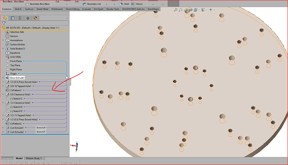The height and width of the screenshot is (165, 288).
Task: Open the PropertyManager tab icon
Action: click(x=13, y=18)
